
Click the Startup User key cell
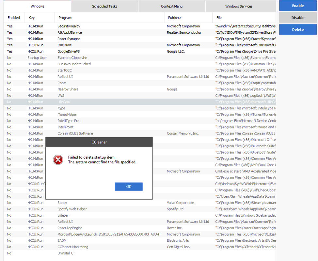coord(37,58)
